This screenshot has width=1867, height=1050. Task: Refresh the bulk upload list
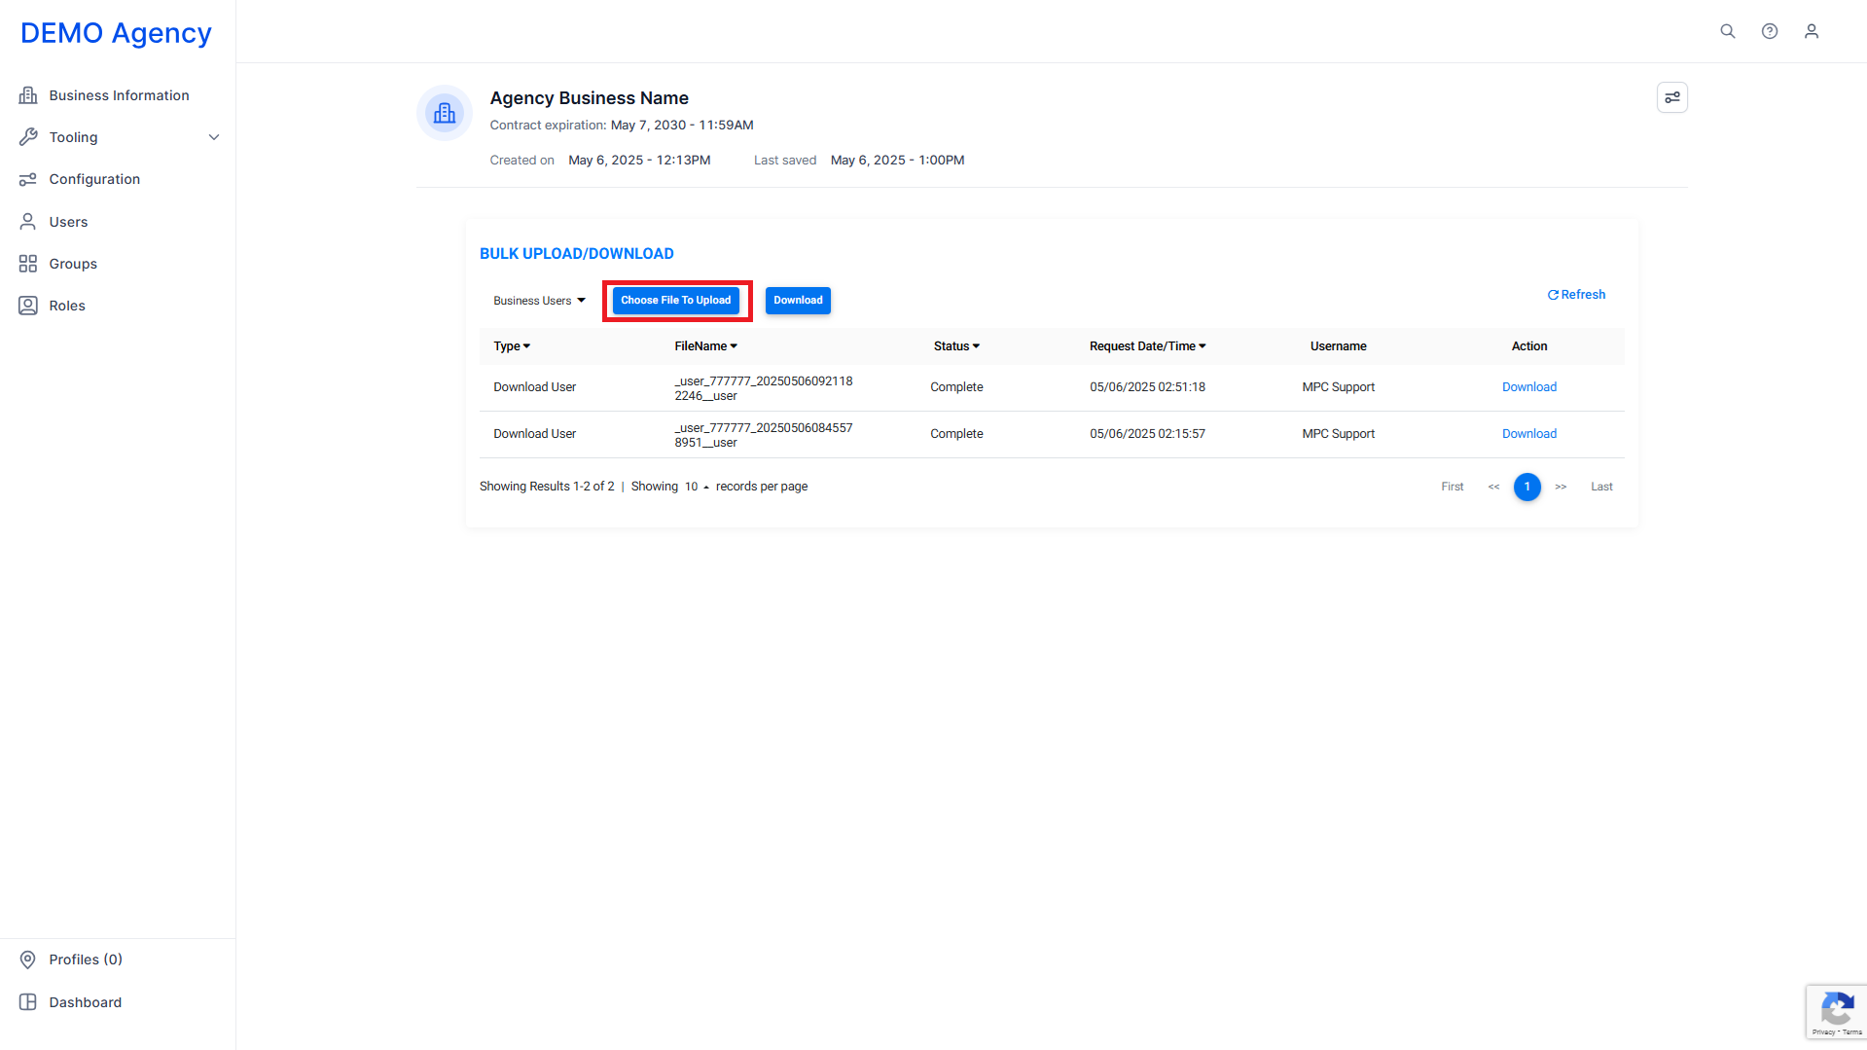1576,295
